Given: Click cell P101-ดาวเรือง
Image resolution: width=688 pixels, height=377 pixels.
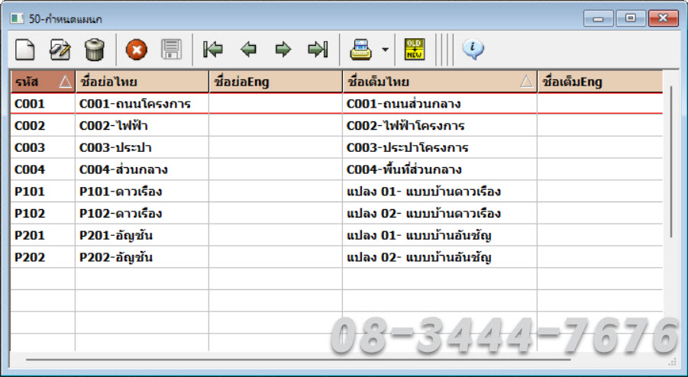Looking at the screenshot, I should (142, 192).
